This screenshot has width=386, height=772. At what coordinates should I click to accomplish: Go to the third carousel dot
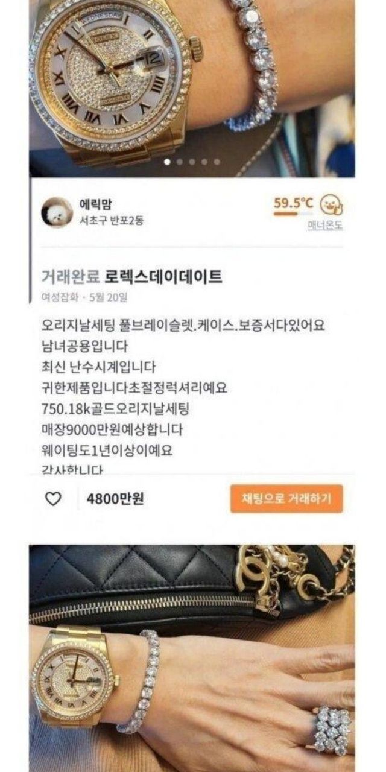(192, 162)
